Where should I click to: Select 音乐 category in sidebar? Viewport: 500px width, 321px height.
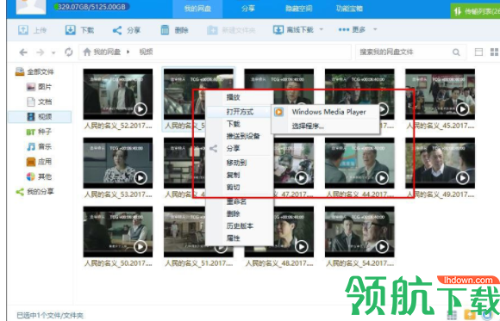pos(39,146)
